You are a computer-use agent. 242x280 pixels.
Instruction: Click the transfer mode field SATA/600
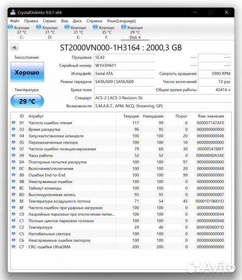coord(124,81)
